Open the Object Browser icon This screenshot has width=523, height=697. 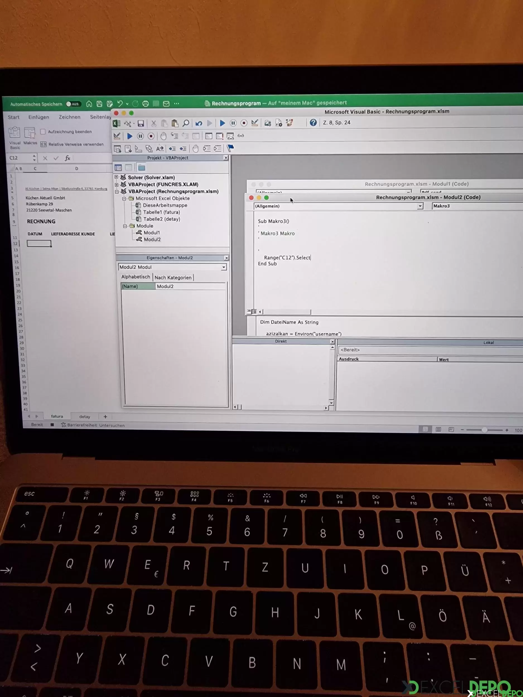290,123
